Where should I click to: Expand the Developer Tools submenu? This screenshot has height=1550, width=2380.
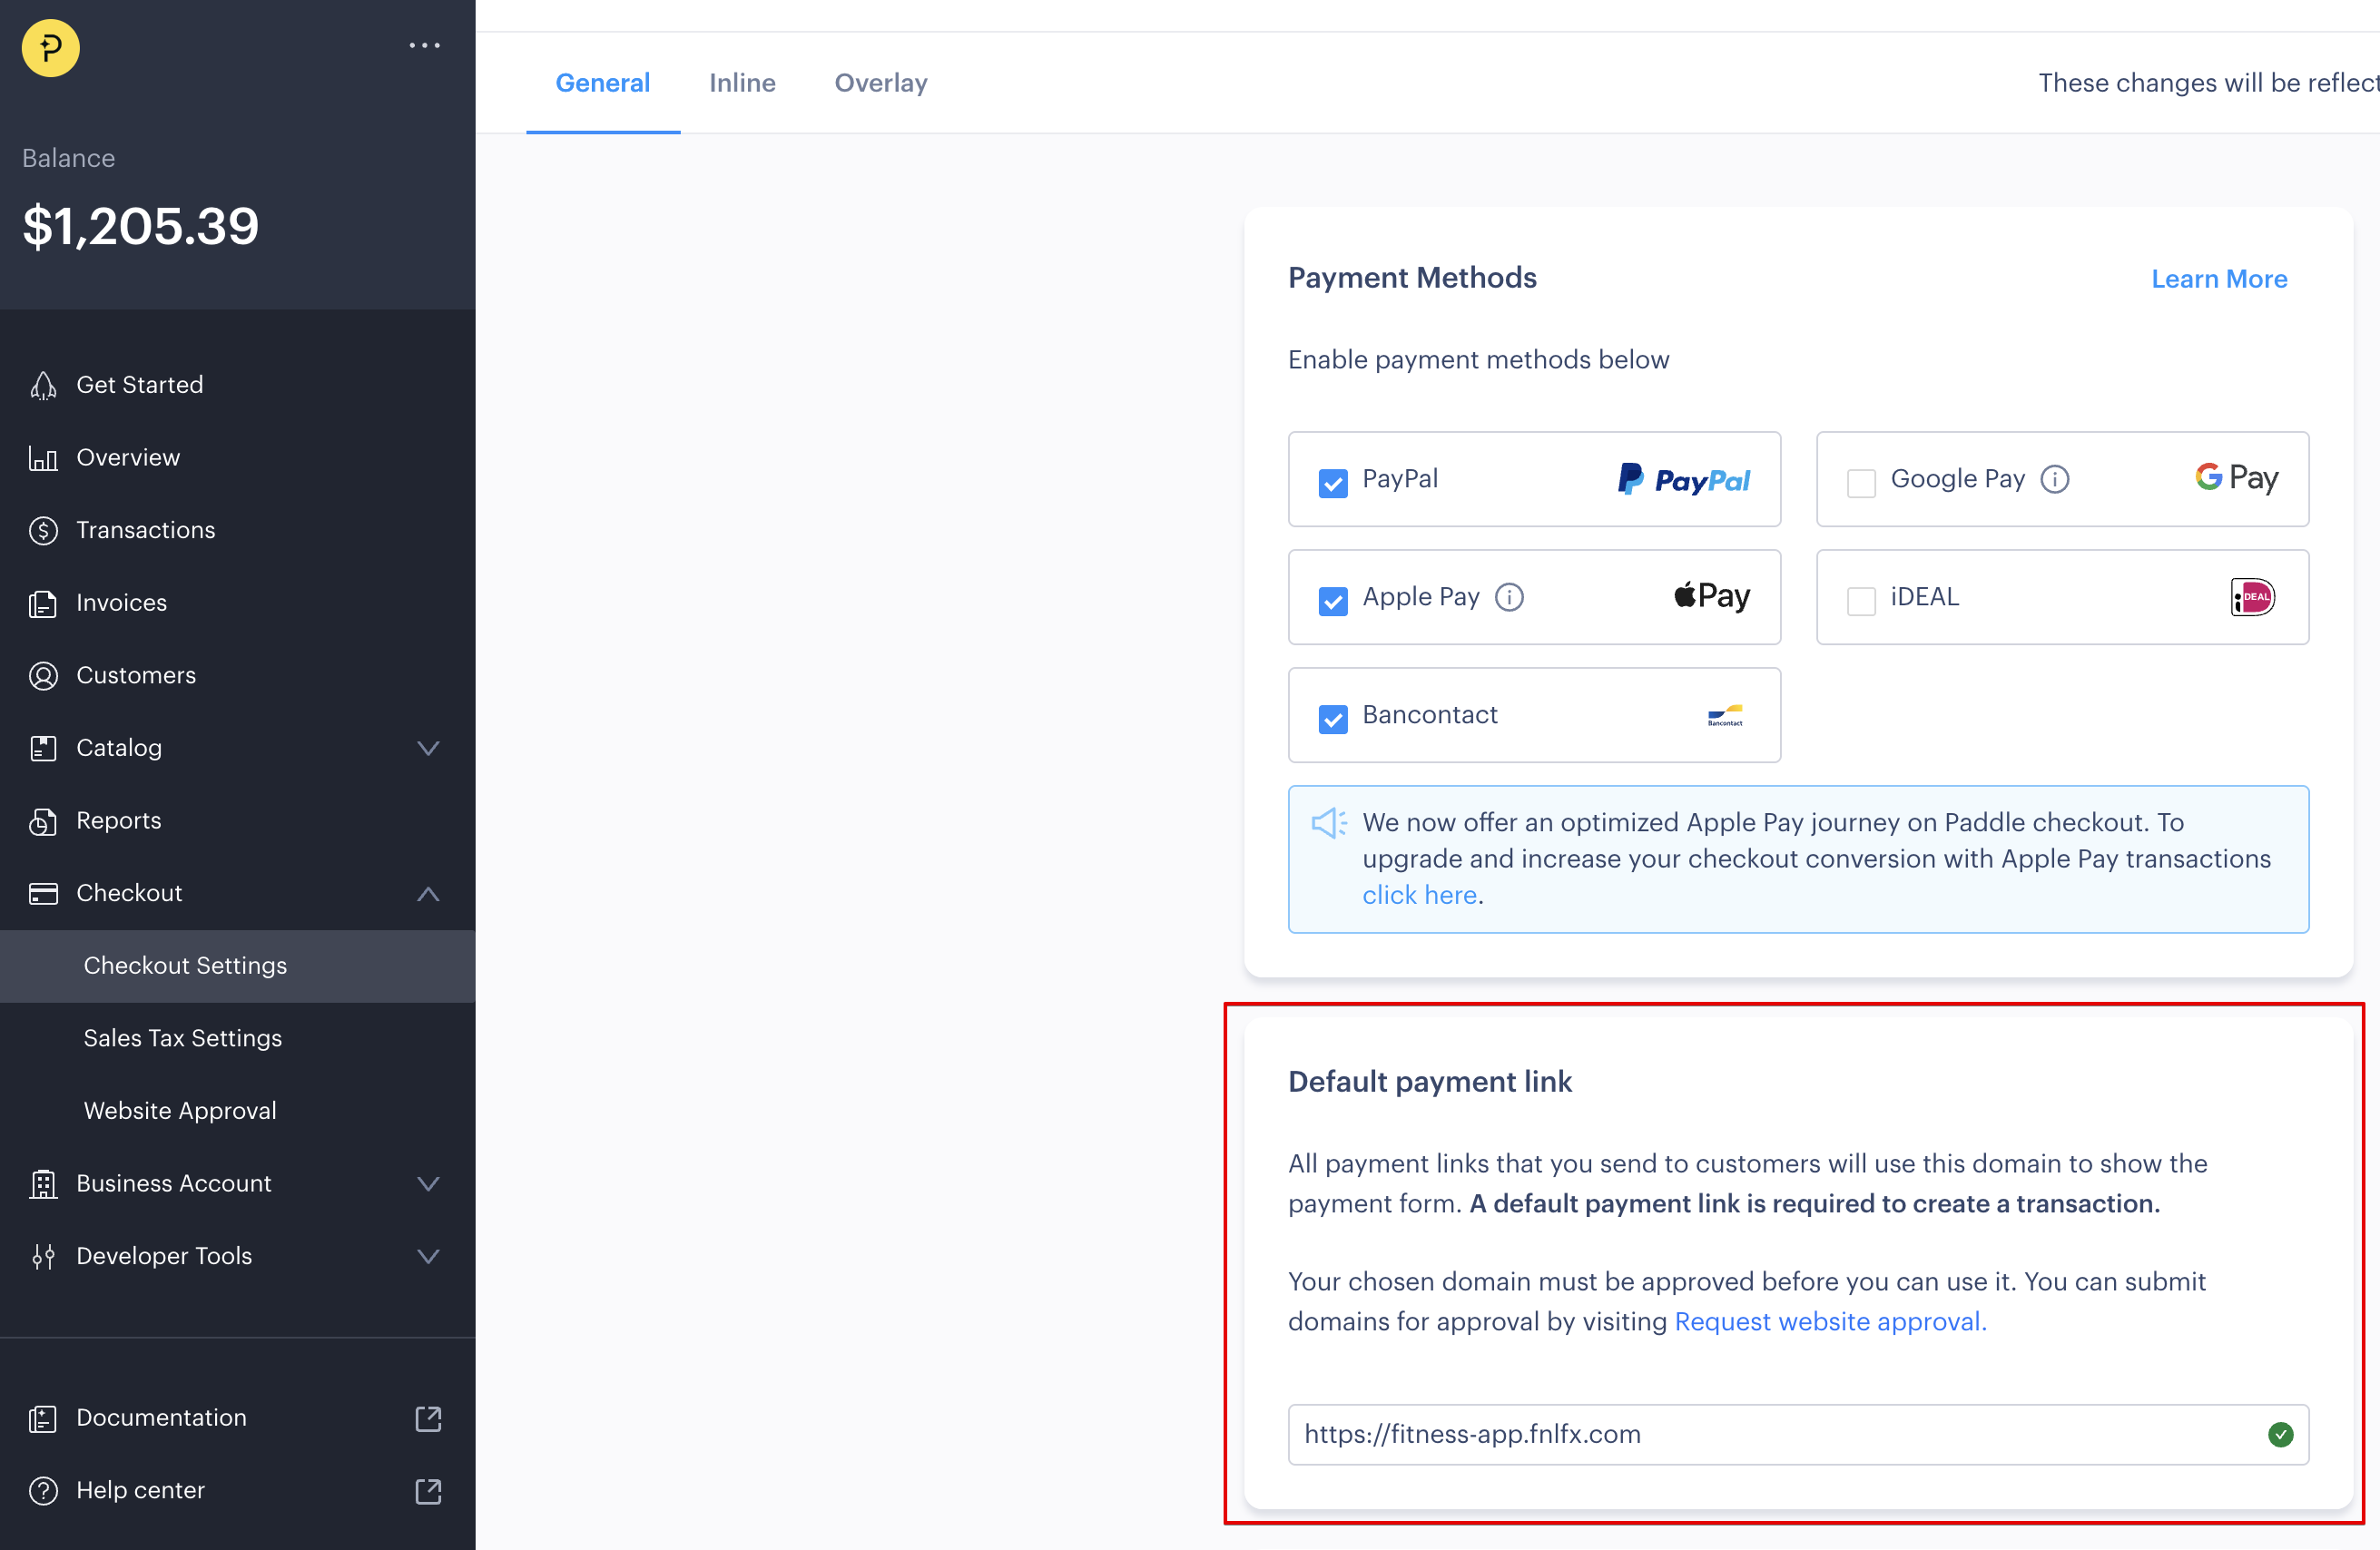428,1256
